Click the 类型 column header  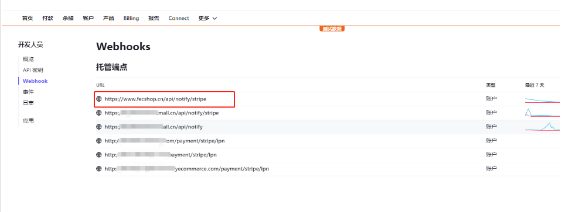tap(491, 85)
